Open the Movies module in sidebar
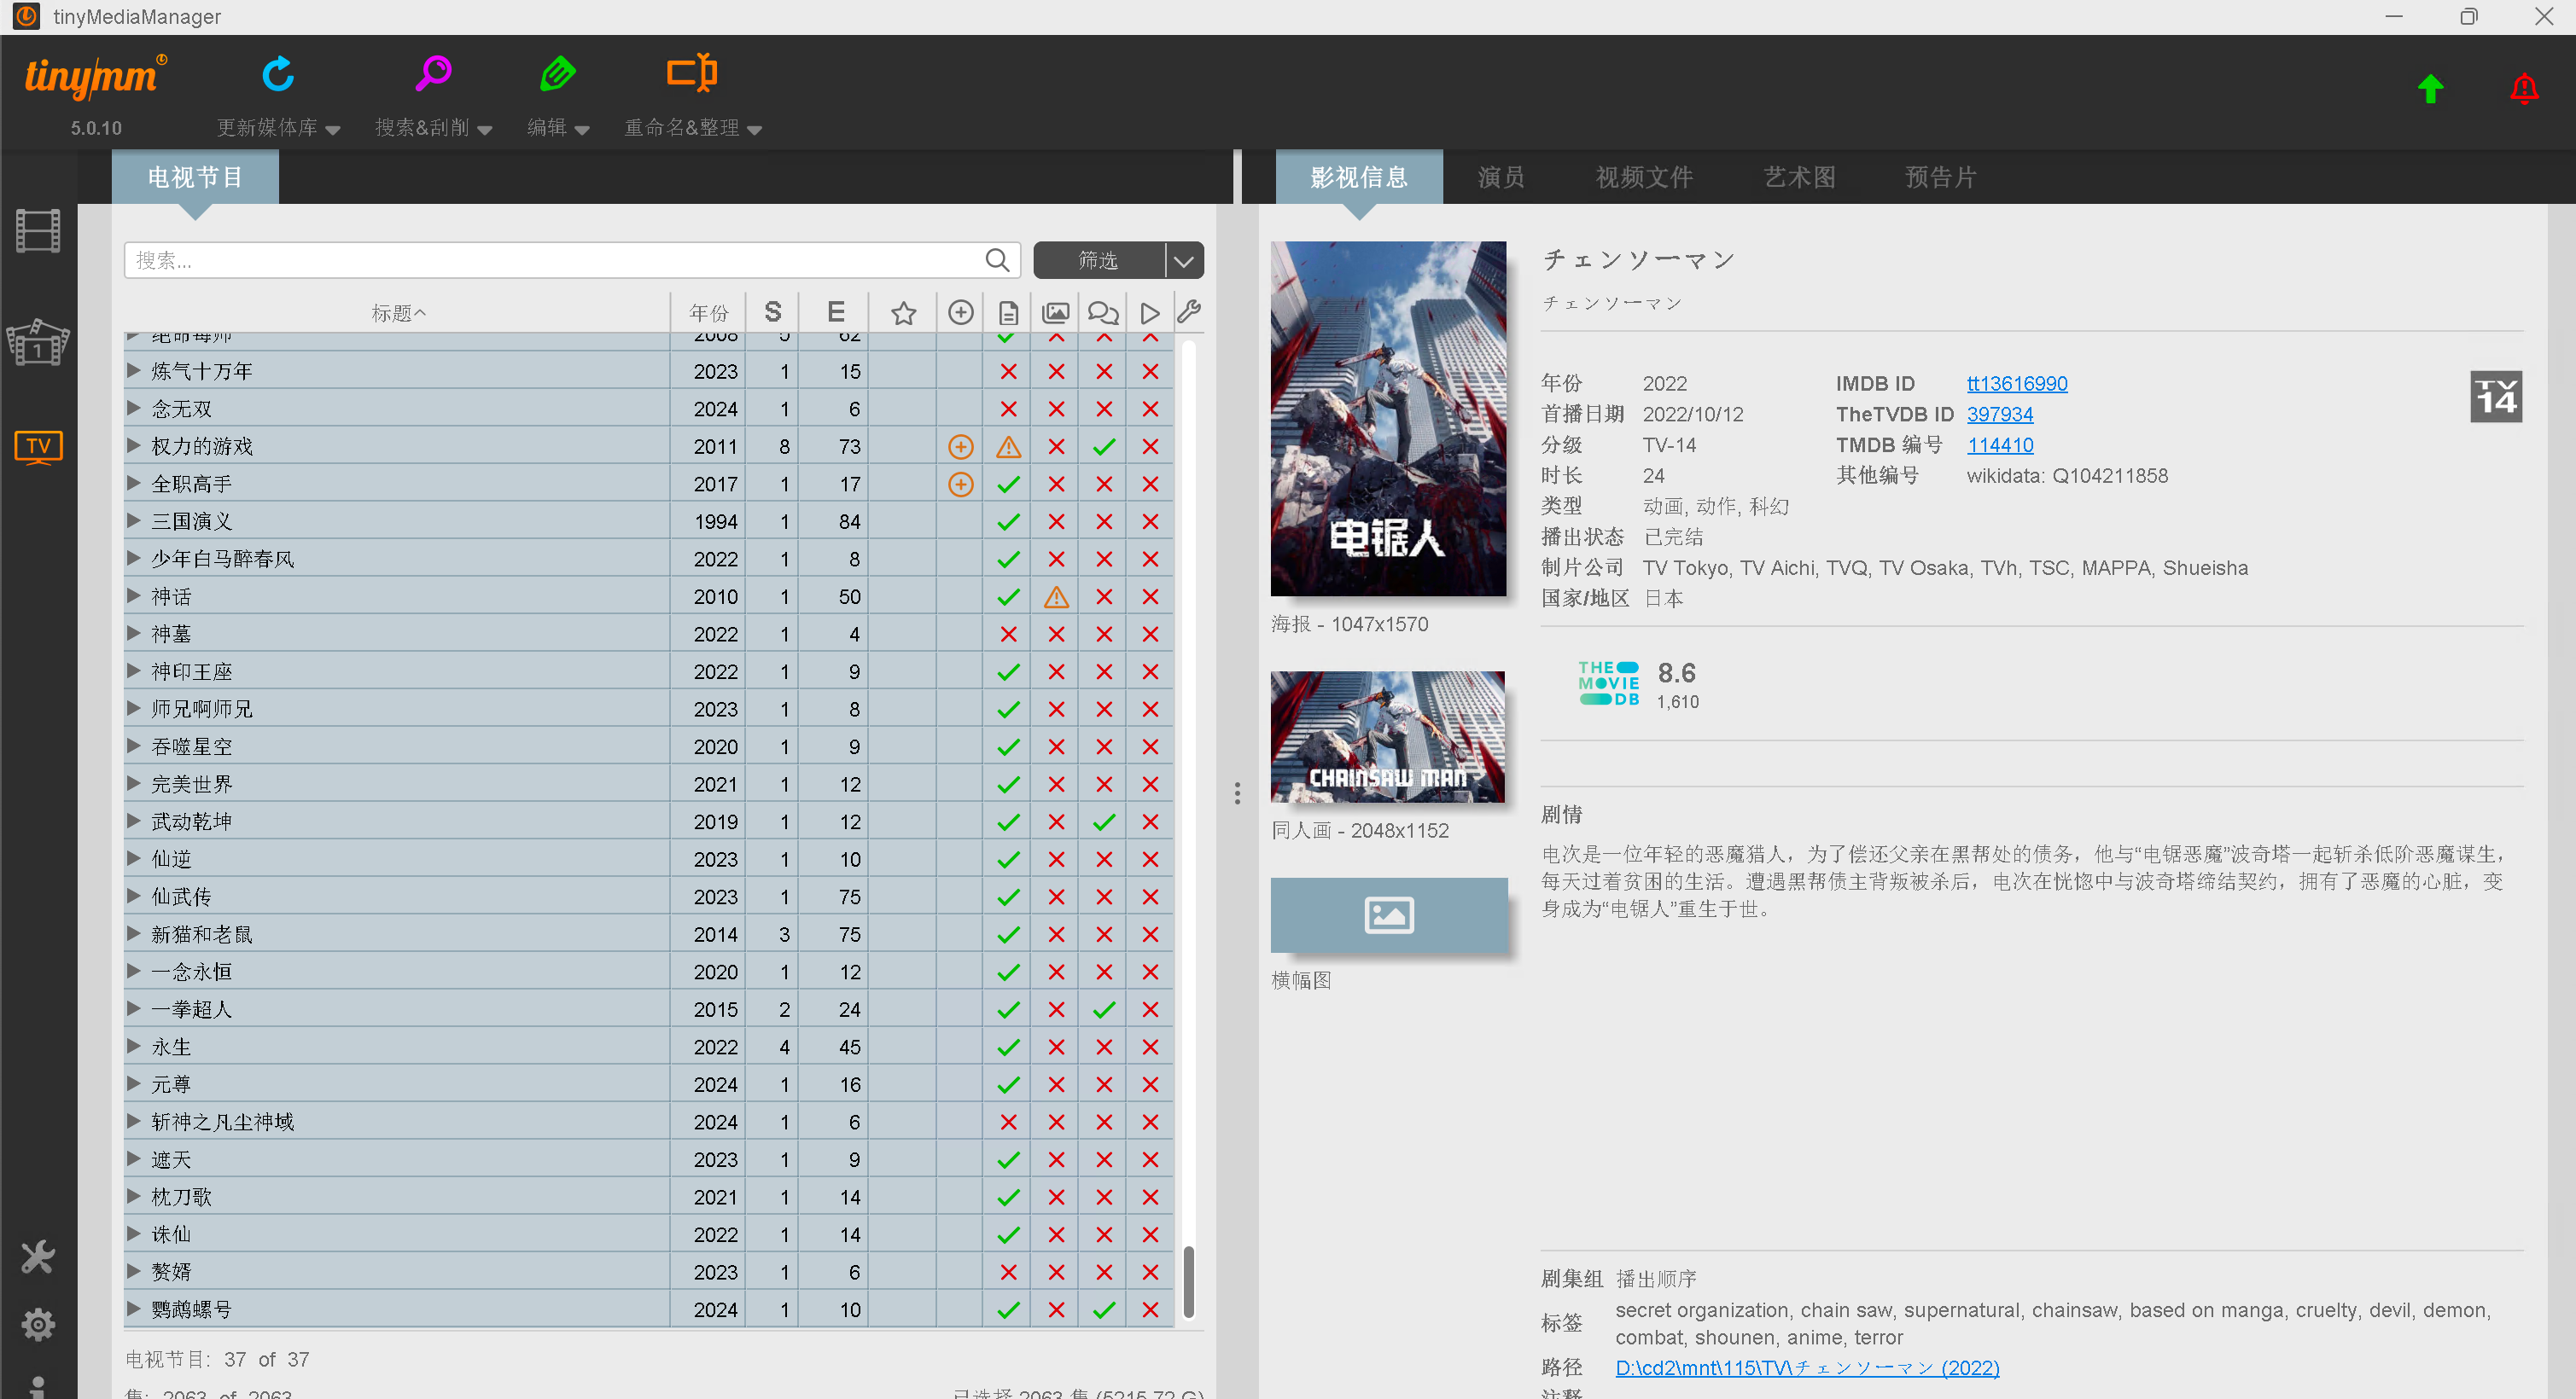 38,231
